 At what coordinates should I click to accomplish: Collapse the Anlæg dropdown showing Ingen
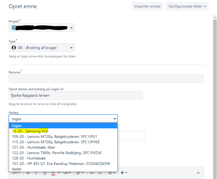(63, 119)
